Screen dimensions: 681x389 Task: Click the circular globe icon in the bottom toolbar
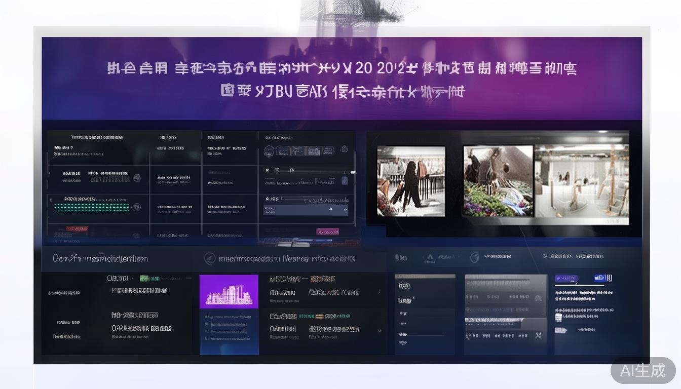click(475, 257)
